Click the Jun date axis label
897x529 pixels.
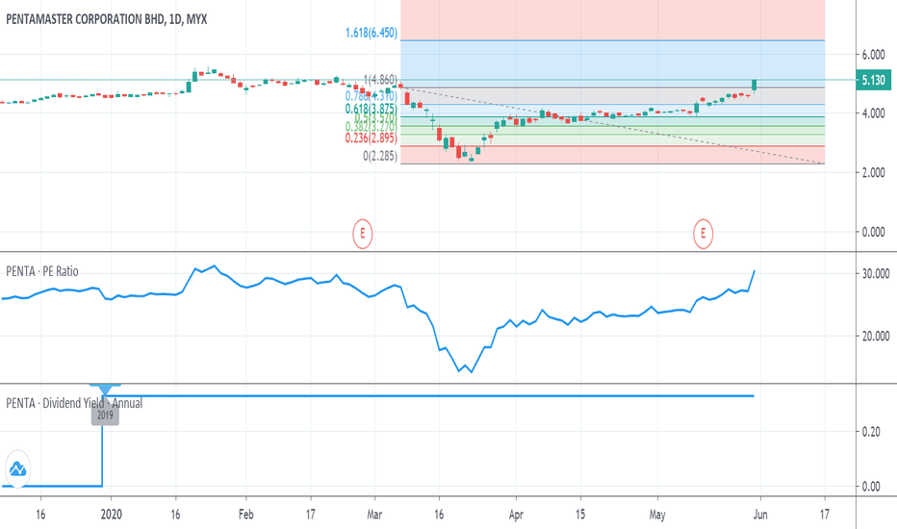coord(759,515)
